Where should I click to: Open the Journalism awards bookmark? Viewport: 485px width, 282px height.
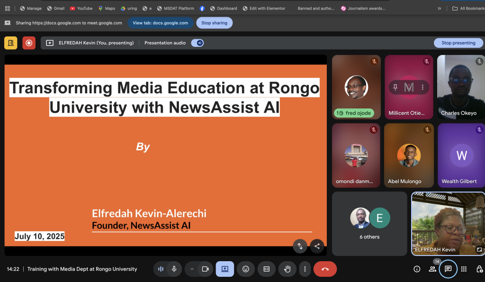[363, 9]
